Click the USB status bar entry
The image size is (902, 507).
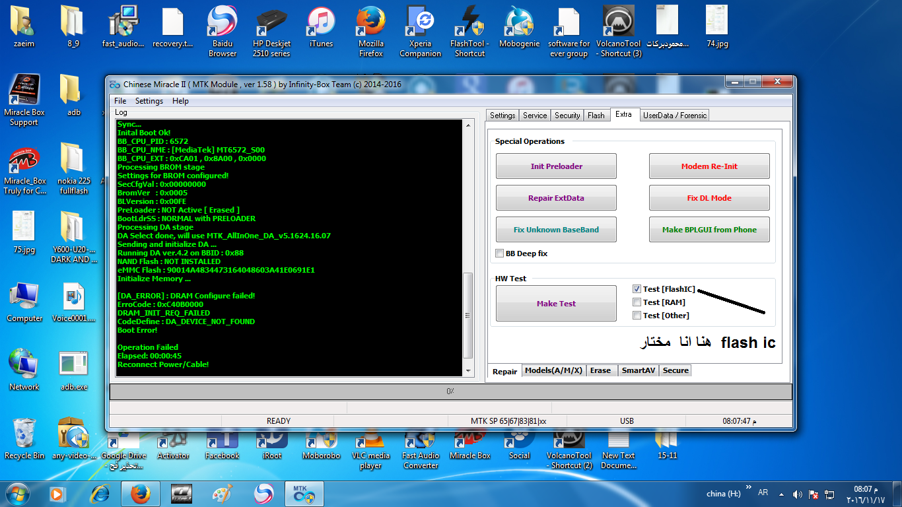tap(627, 421)
